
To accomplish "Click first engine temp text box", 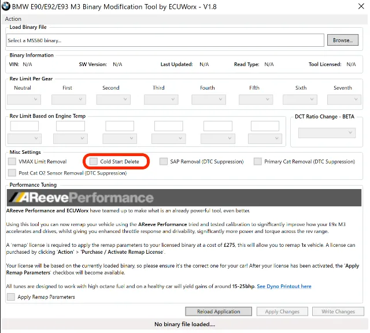I will pyautogui.click(x=24, y=126).
